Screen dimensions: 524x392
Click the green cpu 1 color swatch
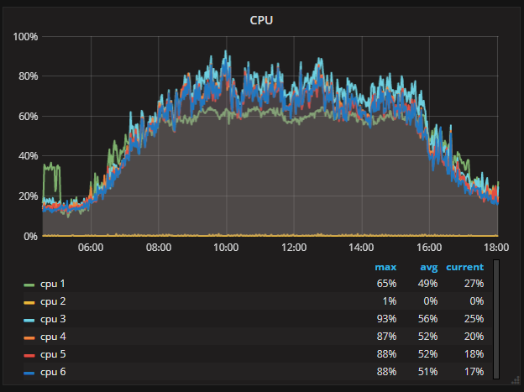point(29,284)
